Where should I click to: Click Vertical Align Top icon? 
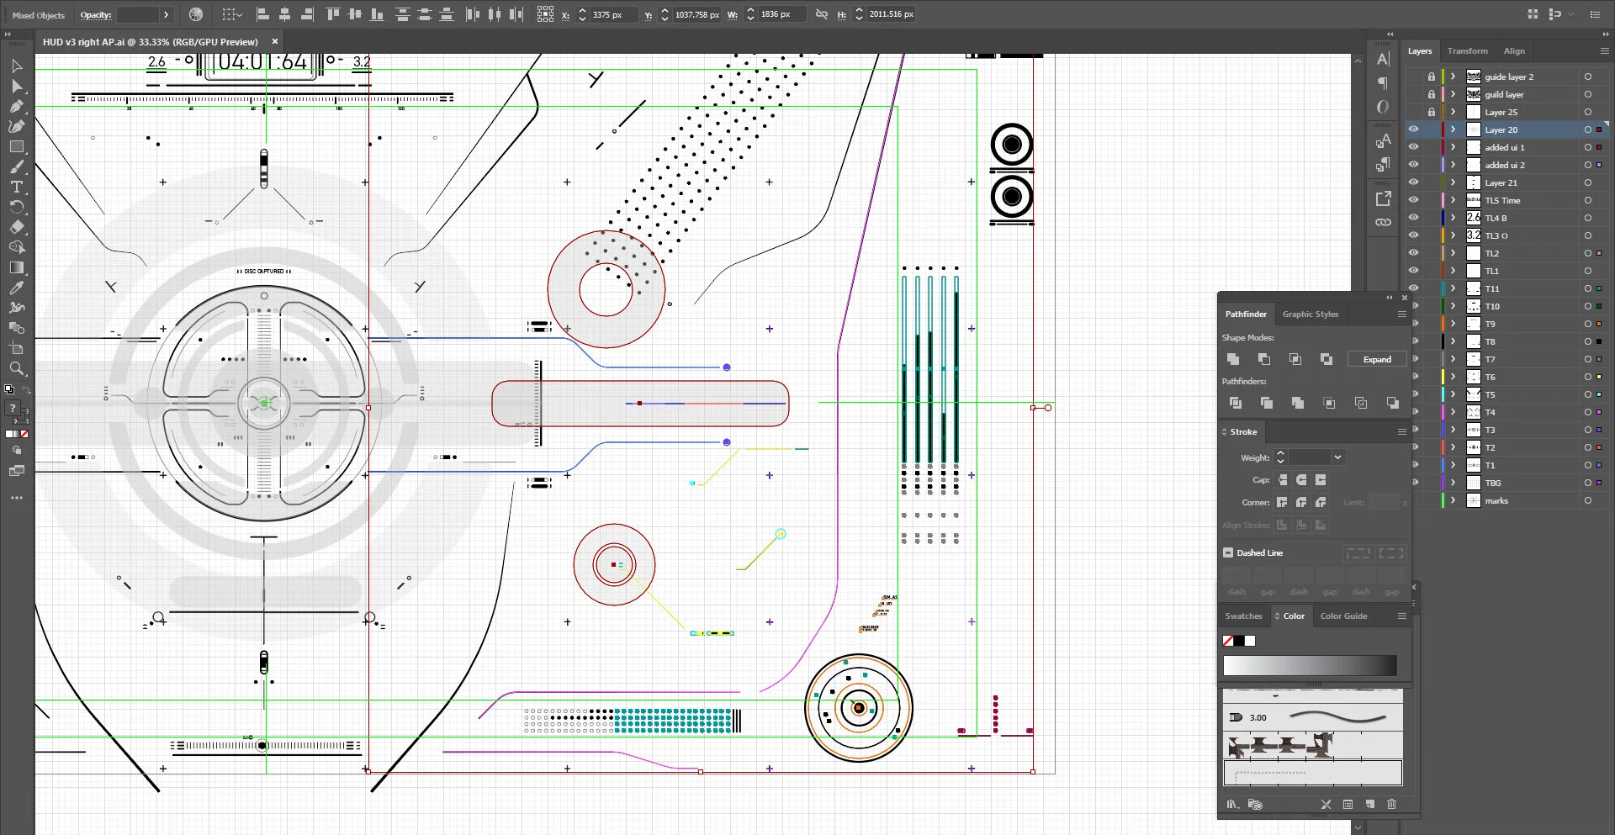click(333, 14)
